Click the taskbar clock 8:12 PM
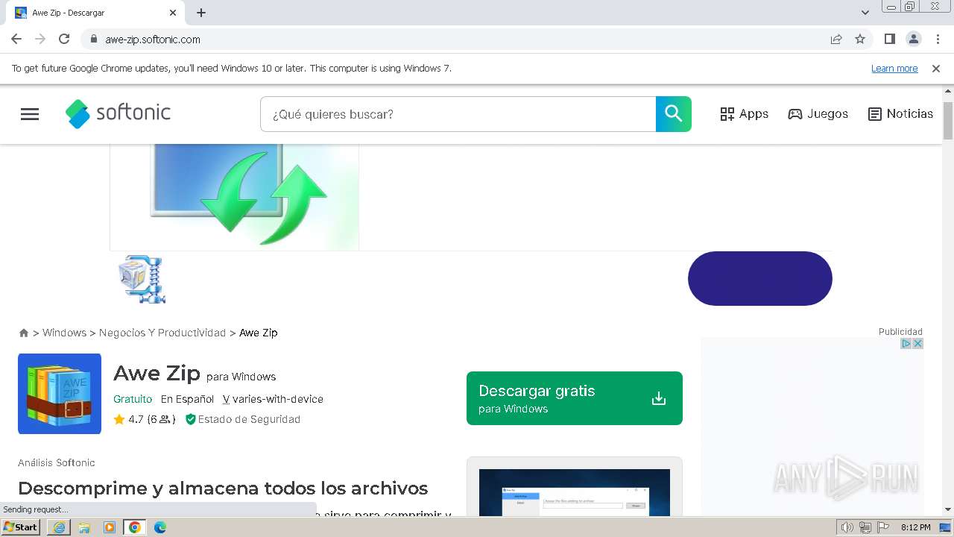954x537 pixels. pyautogui.click(x=915, y=527)
